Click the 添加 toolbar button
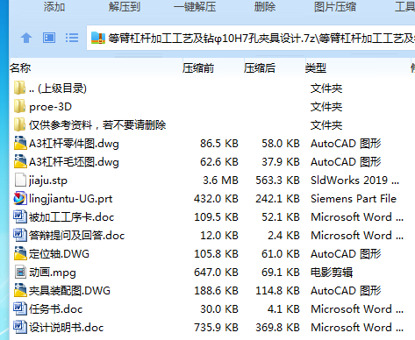 (54, 6)
